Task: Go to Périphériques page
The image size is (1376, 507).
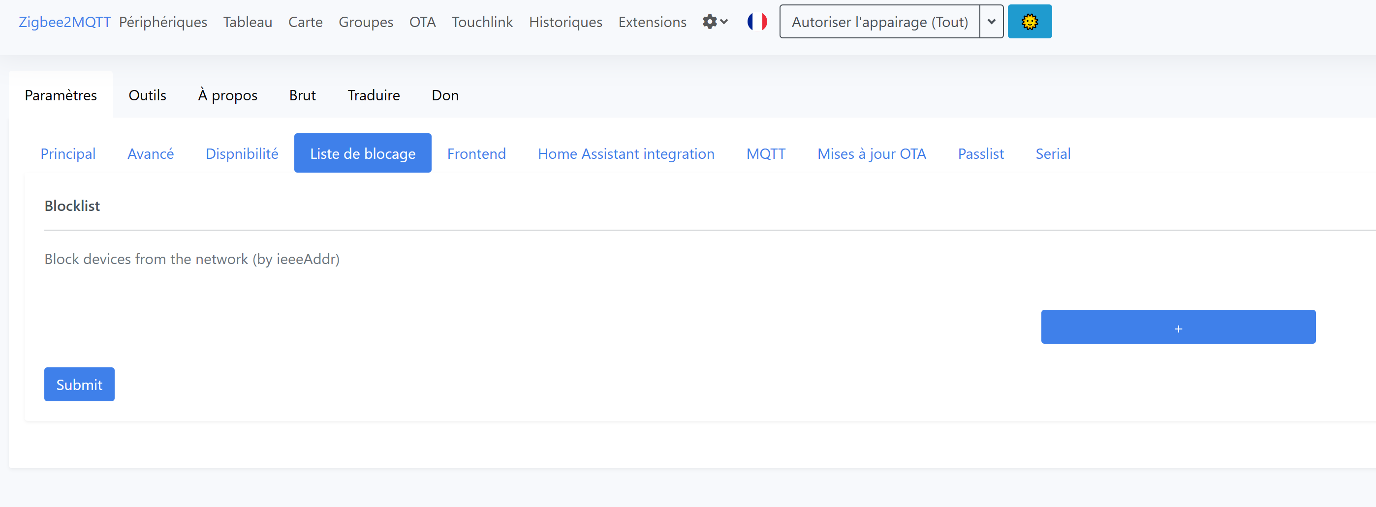Action: pyautogui.click(x=163, y=22)
